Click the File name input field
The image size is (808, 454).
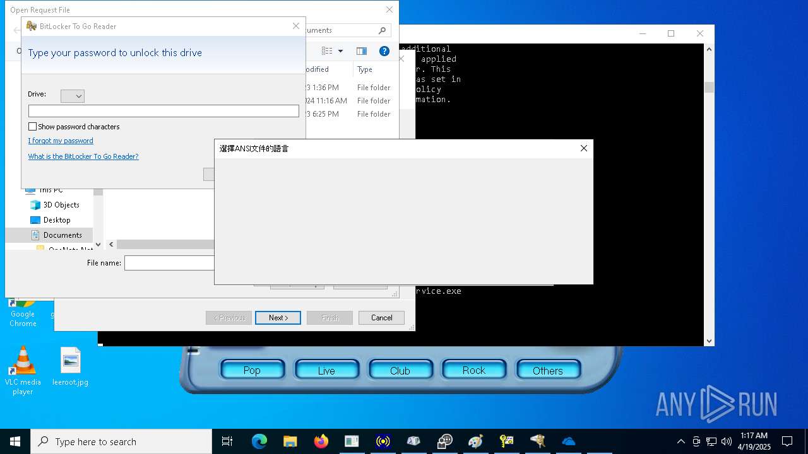169,263
